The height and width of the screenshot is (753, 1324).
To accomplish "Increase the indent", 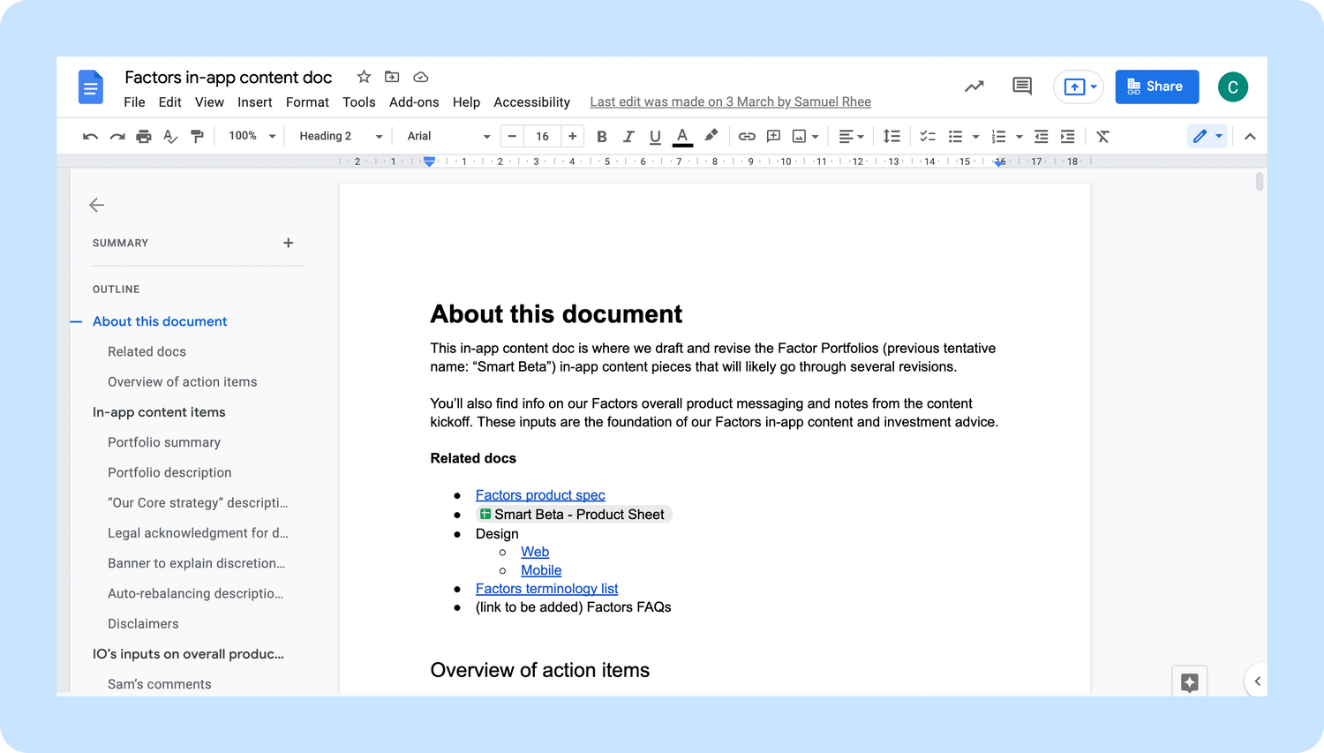I will (x=1067, y=136).
